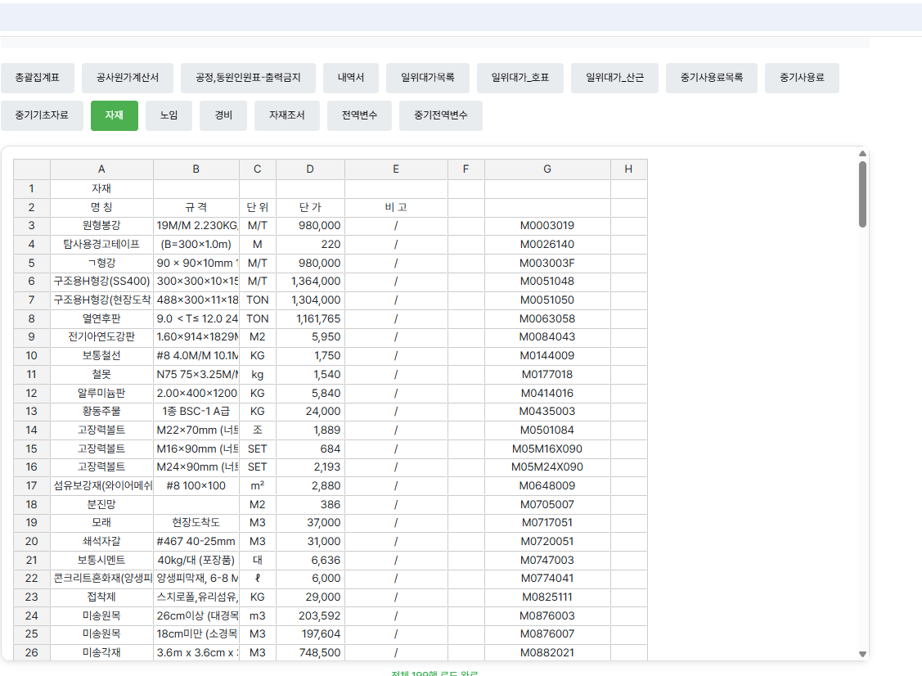Click the 원형봉강 name cell
This screenshot has width=922, height=676.
click(101, 225)
